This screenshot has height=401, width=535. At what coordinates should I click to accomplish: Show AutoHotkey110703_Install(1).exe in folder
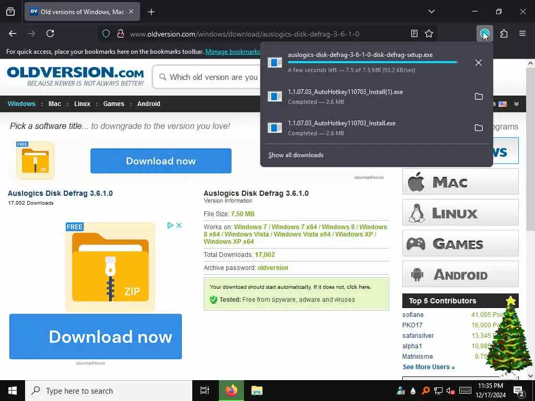479,97
